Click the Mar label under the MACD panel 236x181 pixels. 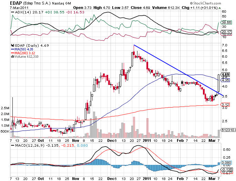coord(212,179)
